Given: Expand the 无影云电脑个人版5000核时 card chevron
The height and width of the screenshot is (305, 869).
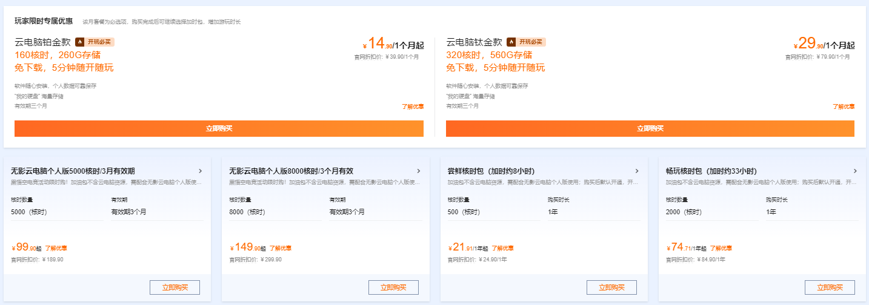Looking at the screenshot, I should (x=201, y=171).
